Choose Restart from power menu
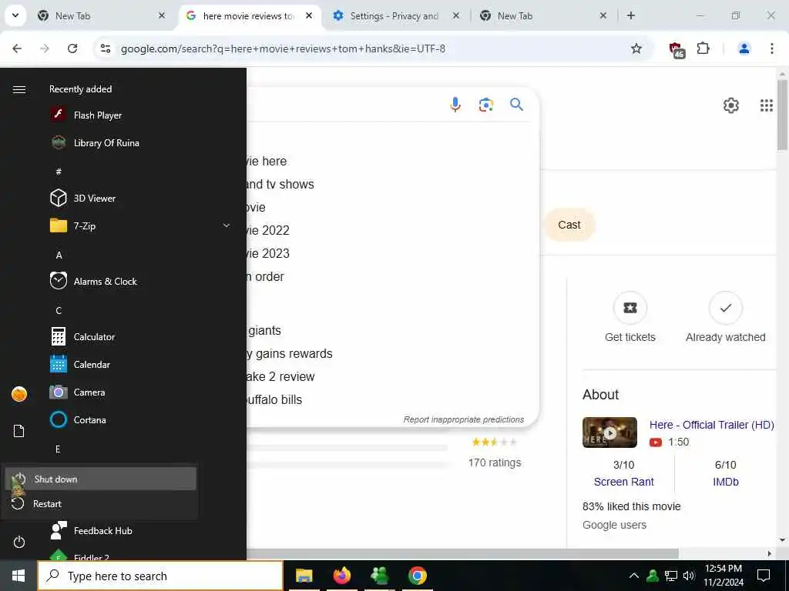The width and height of the screenshot is (789, 591). coord(101,503)
